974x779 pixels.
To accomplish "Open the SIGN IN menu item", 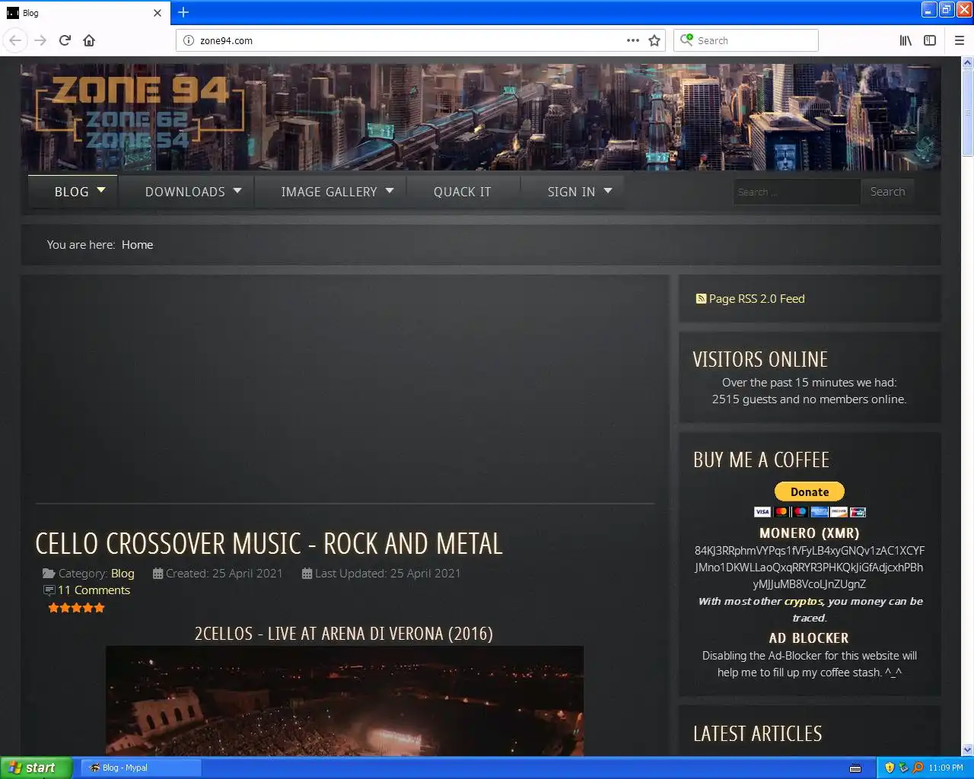I will (571, 192).
